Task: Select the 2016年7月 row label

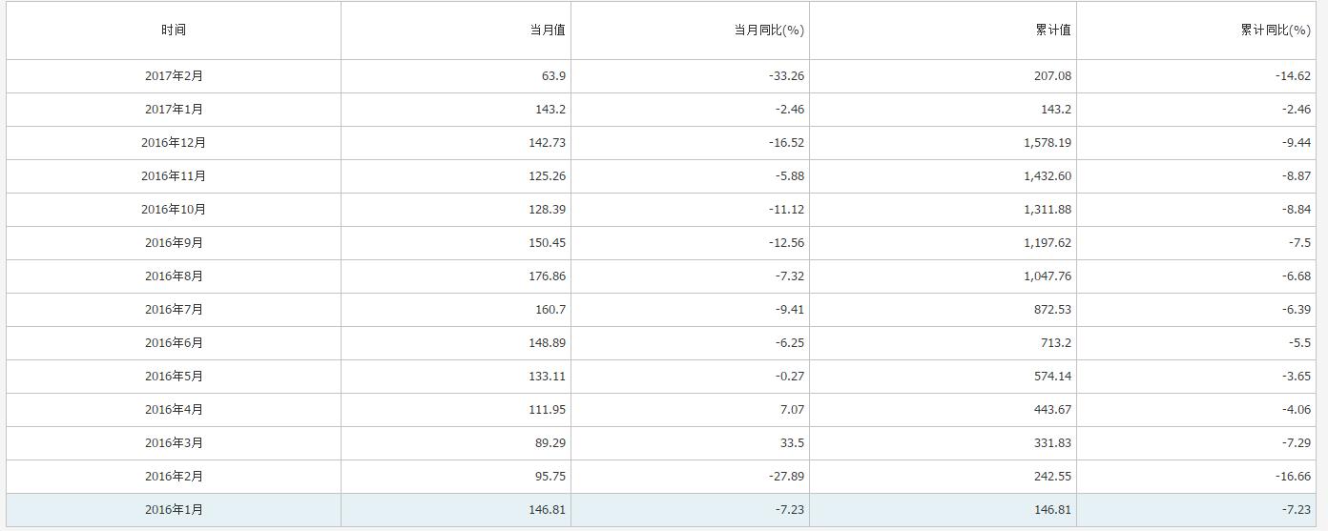Action: (x=174, y=310)
